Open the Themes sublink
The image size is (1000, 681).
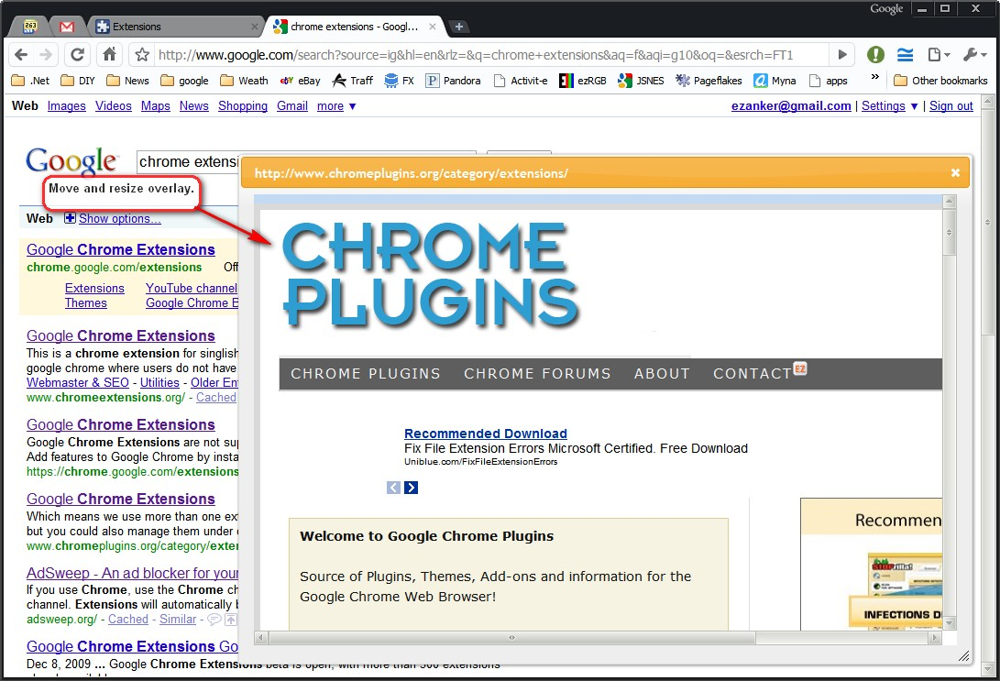(x=85, y=302)
